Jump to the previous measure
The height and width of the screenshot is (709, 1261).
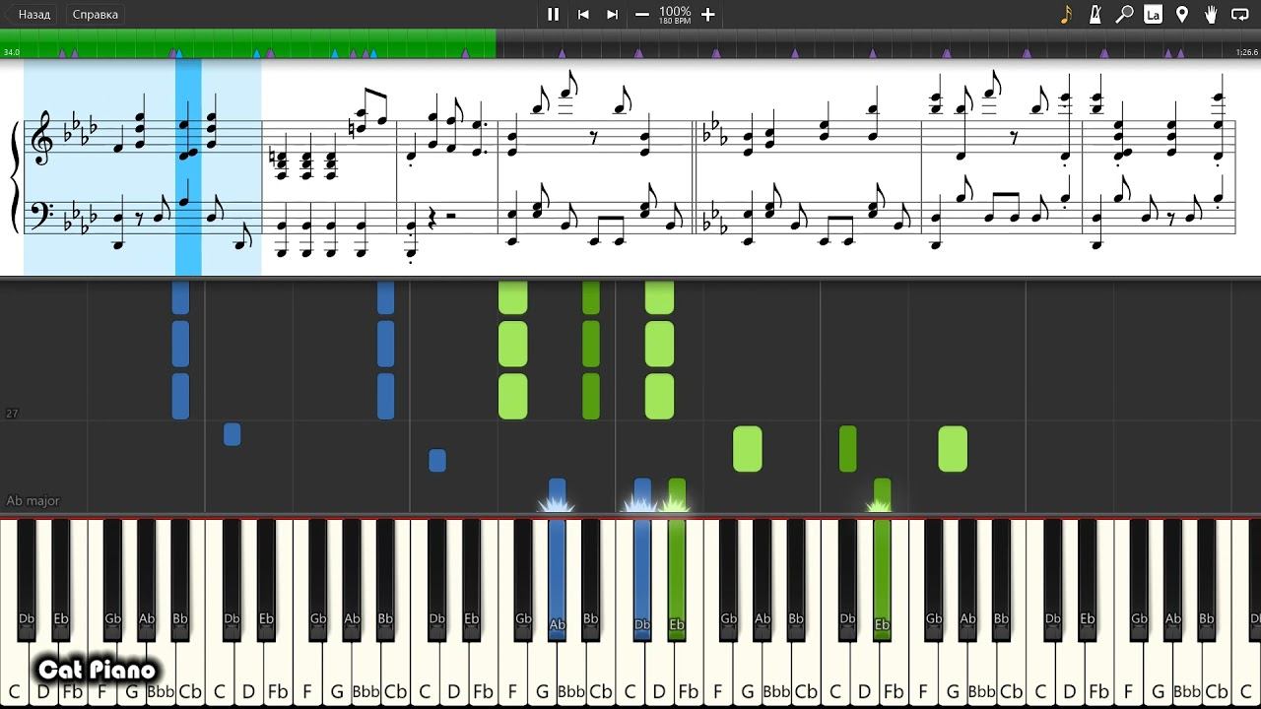[x=583, y=14]
